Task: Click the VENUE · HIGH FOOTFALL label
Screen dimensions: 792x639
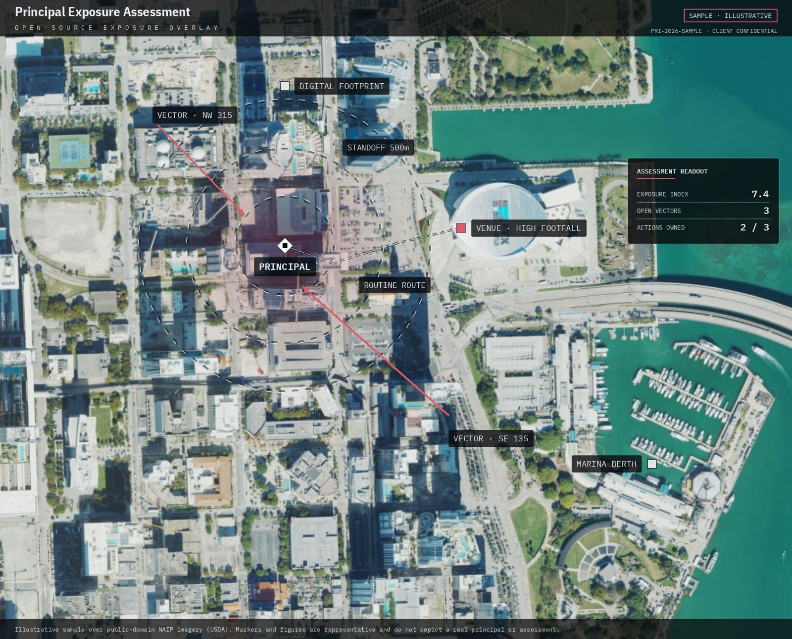Action: click(528, 228)
